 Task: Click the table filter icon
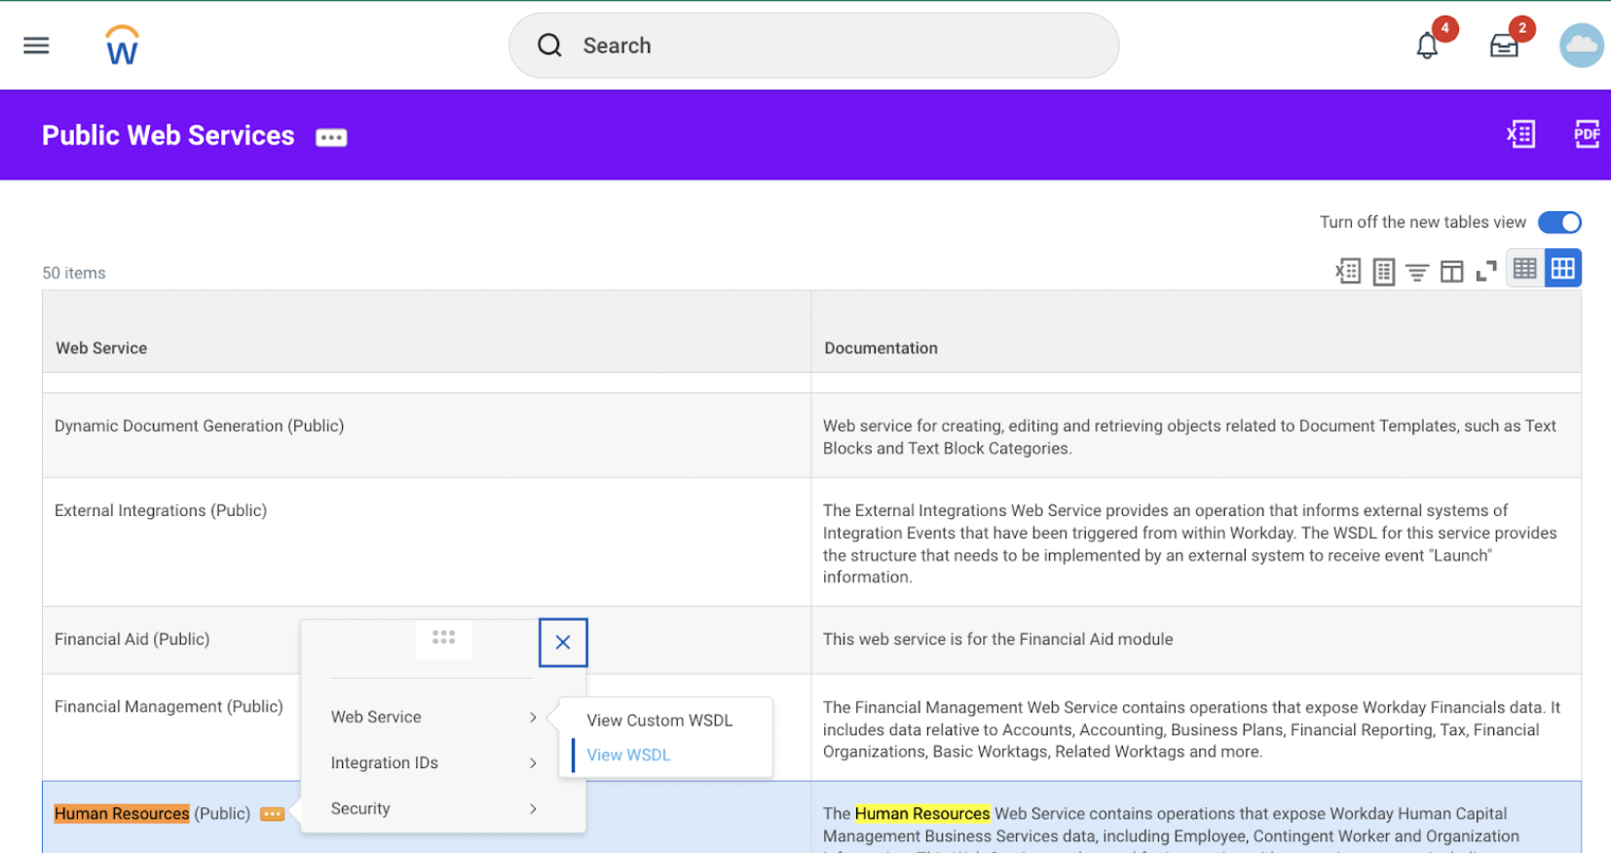click(1417, 272)
